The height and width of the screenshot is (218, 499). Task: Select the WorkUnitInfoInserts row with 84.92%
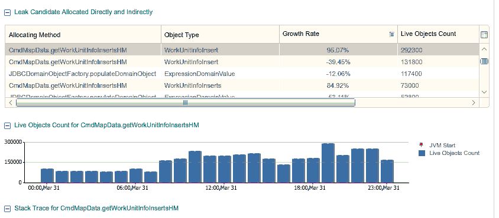tap(242, 85)
